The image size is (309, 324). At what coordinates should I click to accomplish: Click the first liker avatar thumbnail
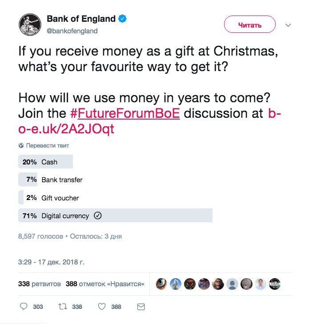[x=162, y=284]
